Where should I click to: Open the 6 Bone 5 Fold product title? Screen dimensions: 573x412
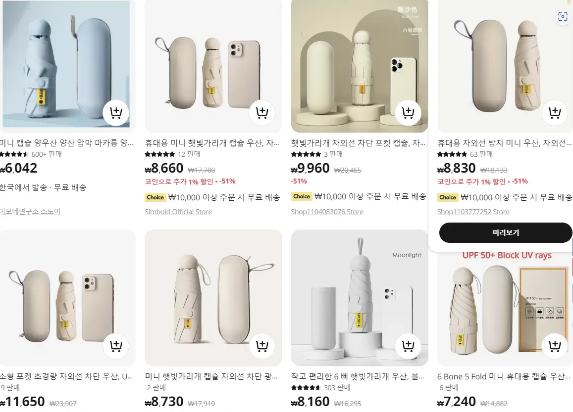pyautogui.click(x=503, y=376)
